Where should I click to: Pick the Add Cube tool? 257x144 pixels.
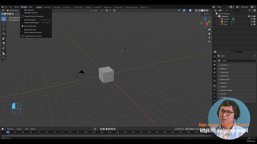(4, 58)
